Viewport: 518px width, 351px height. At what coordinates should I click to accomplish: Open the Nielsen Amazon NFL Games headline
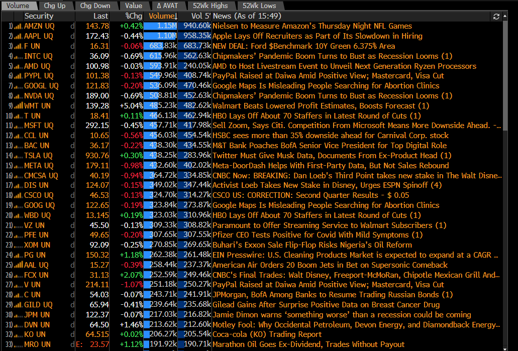312,26
